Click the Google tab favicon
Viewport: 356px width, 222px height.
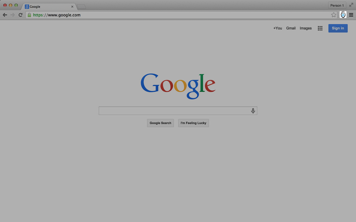[x=27, y=6]
